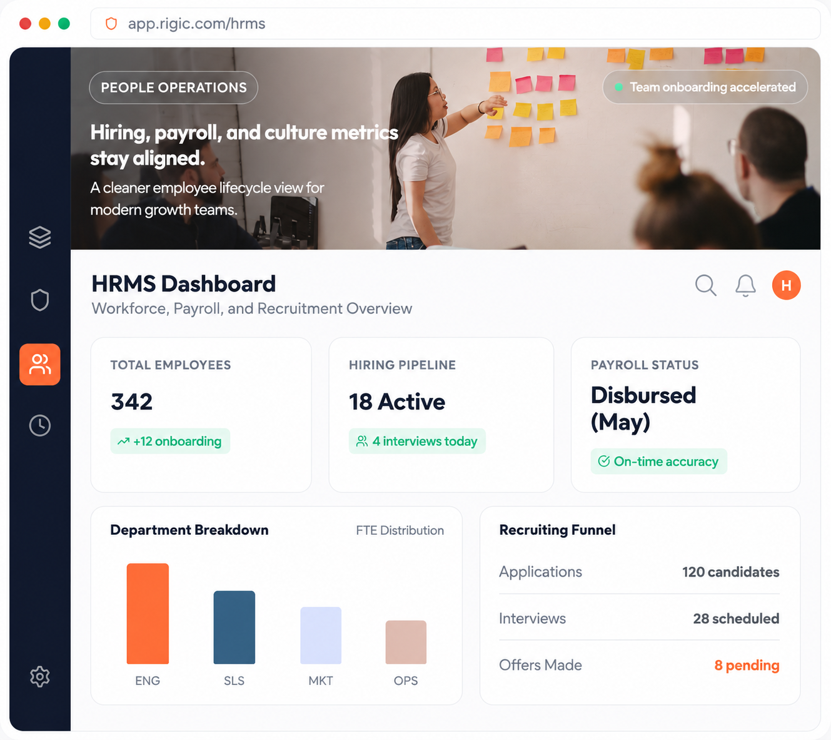Click the 28 scheduled value

(x=736, y=619)
